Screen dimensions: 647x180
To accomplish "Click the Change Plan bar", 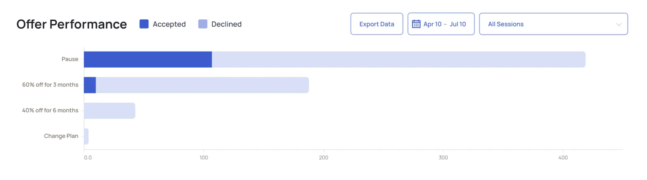I will tap(86, 137).
